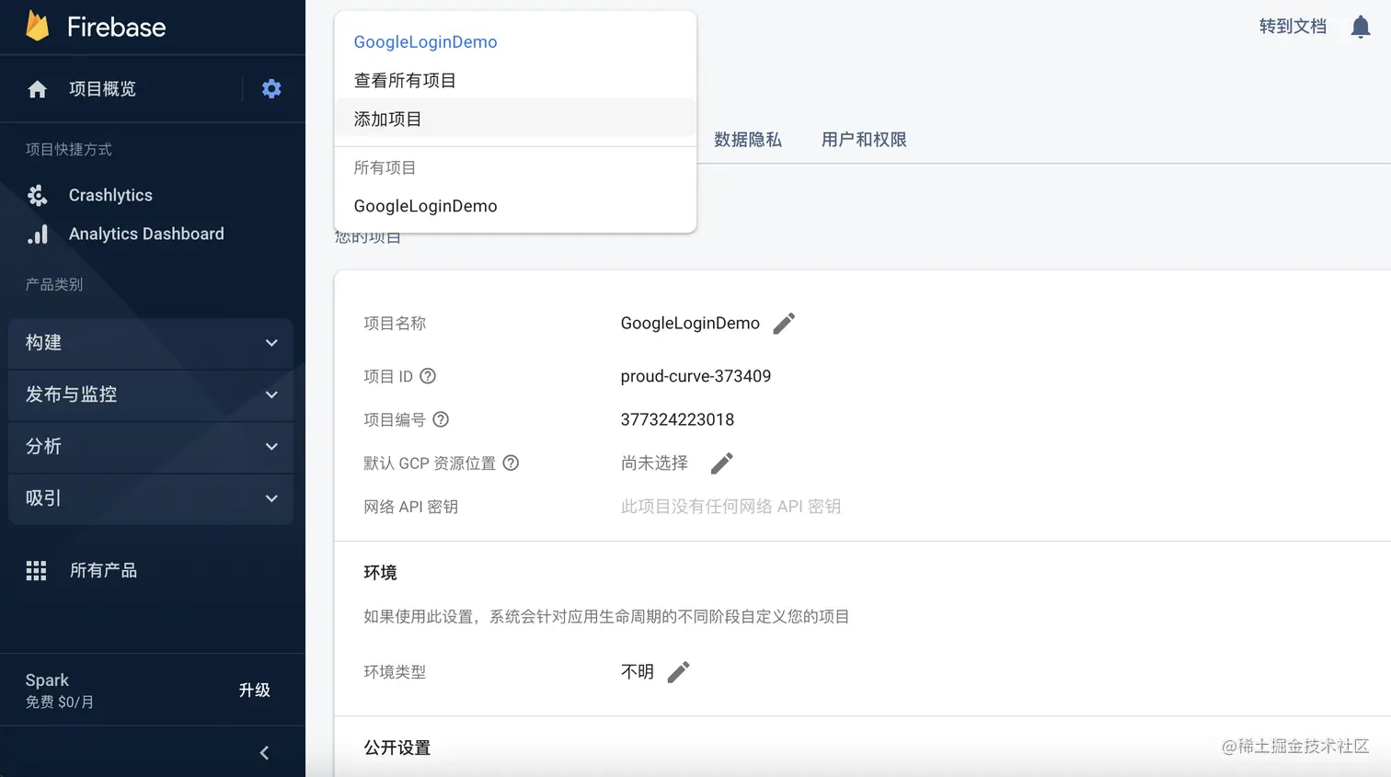Screen dimensions: 1391x777
Task: Switch to the 用户和权限 tab
Action: tap(864, 140)
